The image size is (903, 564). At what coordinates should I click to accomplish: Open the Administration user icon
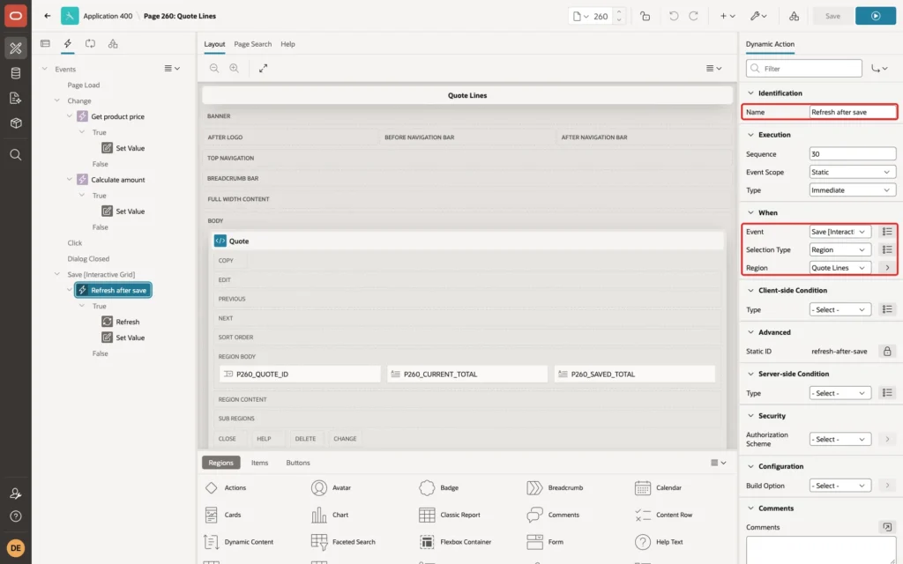(x=16, y=493)
